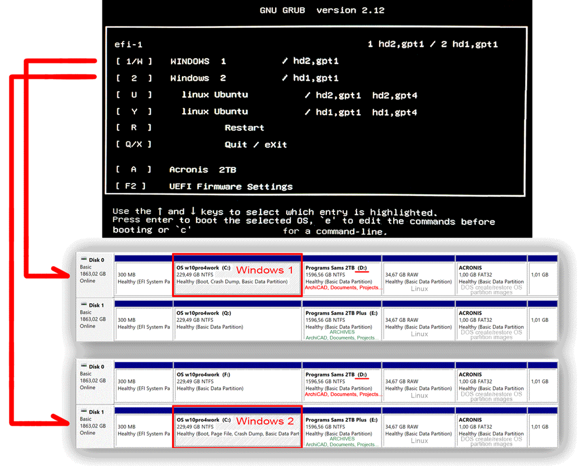Screen dimensions: 581x466
Task: Select OS w10pro4work (C:) Boot, Crash Dump partition
Action: [237, 275]
